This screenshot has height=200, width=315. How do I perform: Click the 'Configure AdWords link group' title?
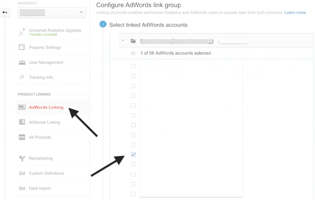point(139,5)
